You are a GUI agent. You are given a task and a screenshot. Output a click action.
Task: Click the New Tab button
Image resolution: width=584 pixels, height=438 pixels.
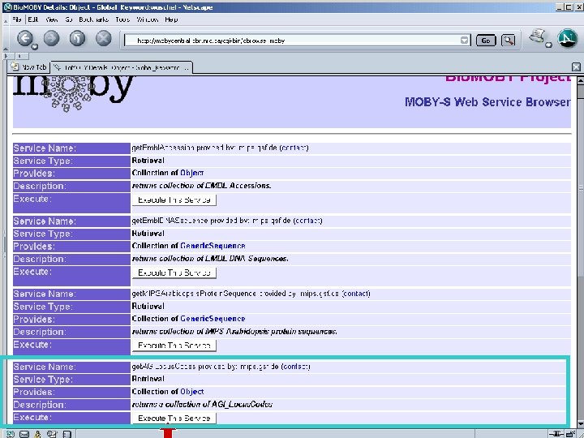pos(28,67)
